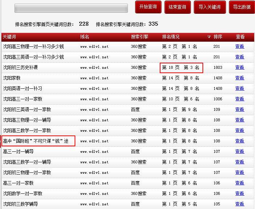Image resolution: width=255 pixels, height=209 pixels.
Task: Open 查看 link for 沈阳初三数学辅导
Action: pos(239,204)
